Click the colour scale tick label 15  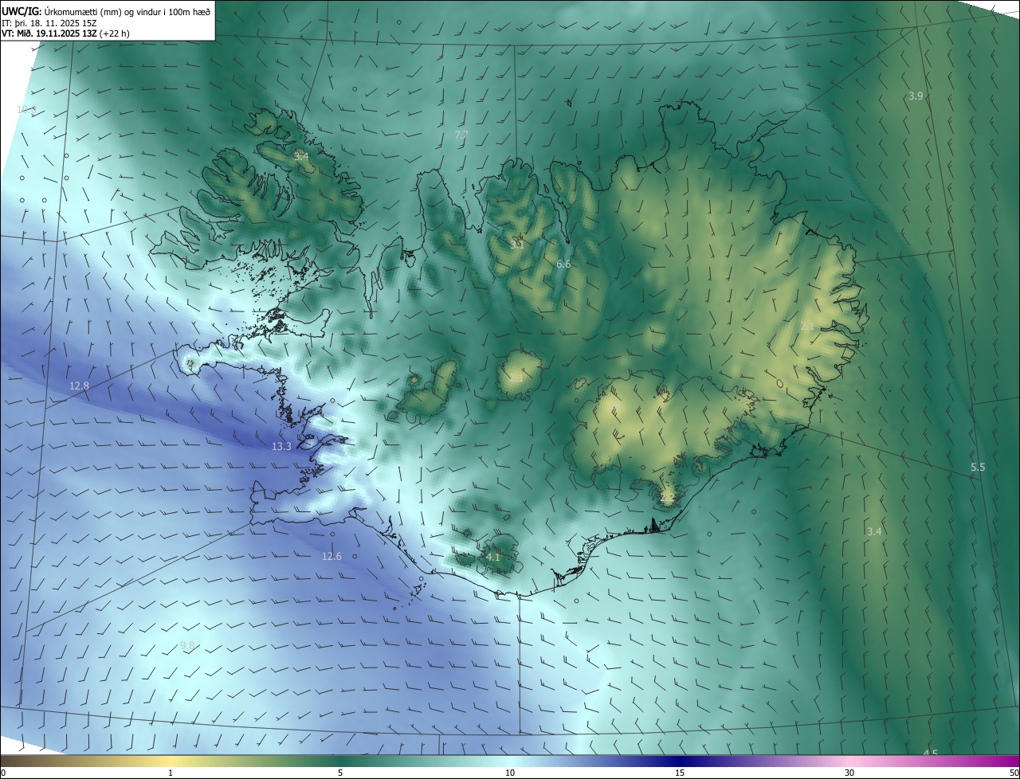tap(680, 773)
